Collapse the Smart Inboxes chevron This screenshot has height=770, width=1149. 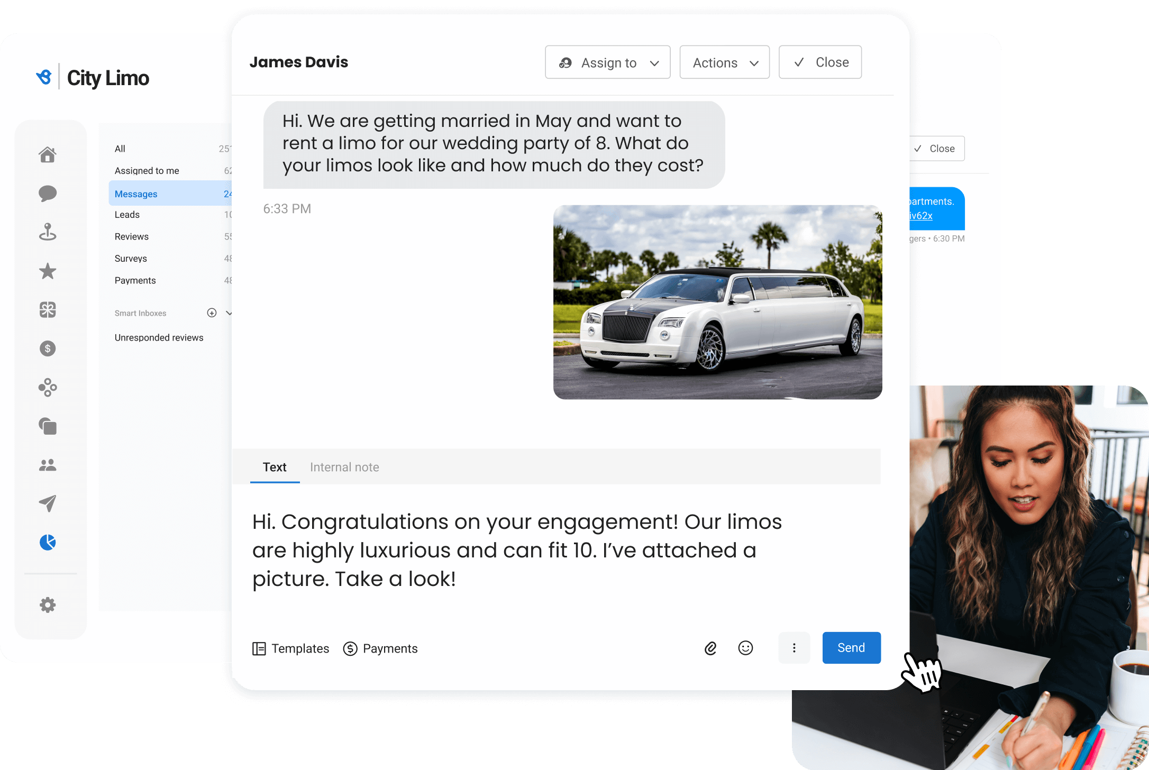[x=229, y=313]
